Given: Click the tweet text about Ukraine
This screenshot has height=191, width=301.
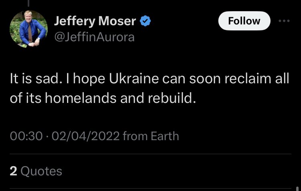Looking at the screenshot, I should tap(149, 88).
